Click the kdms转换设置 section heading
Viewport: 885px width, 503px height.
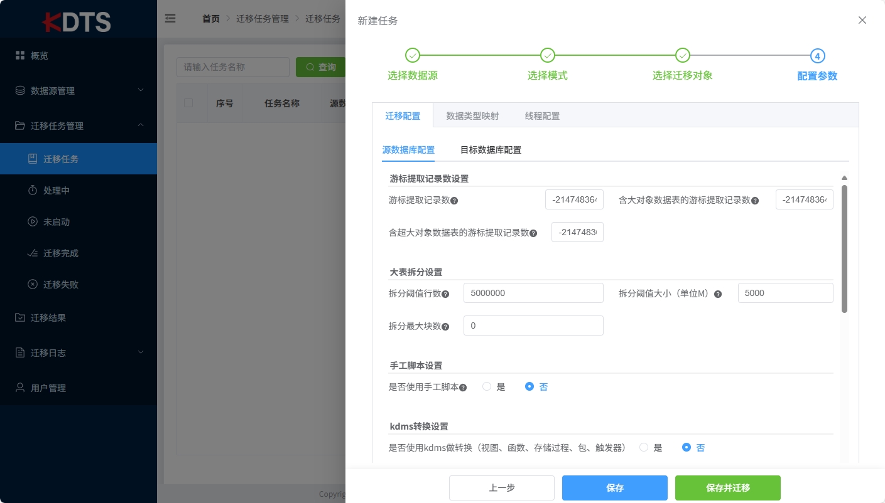(x=419, y=426)
